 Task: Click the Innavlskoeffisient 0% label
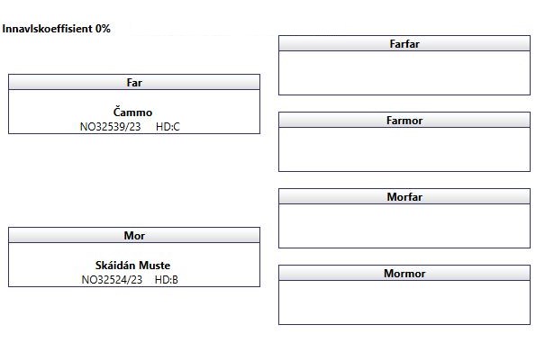pos(57,29)
